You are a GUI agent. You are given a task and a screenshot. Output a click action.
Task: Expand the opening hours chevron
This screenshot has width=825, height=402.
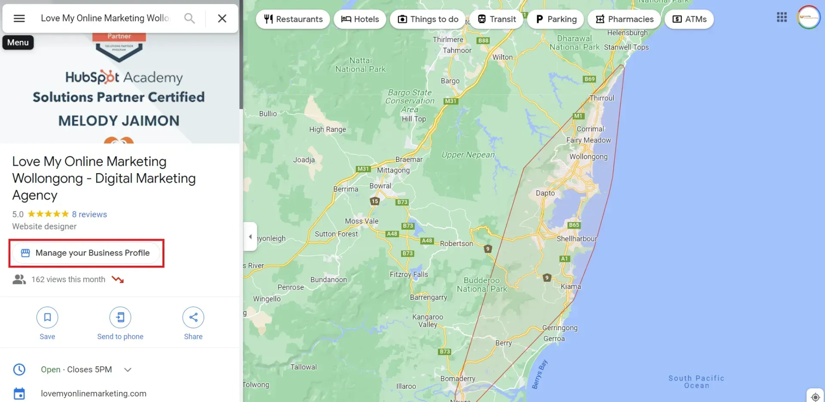click(128, 370)
